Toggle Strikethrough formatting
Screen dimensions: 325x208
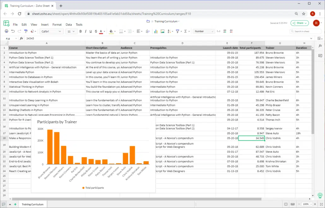[x=96, y=31]
